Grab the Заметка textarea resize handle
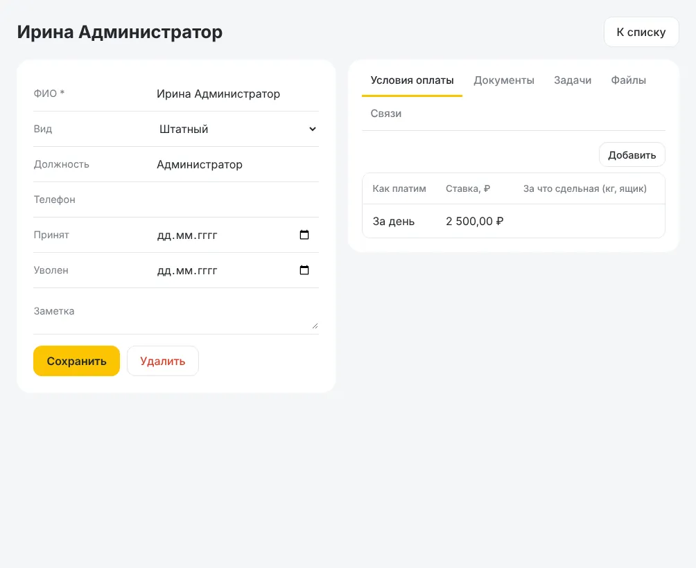The image size is (696, 568). pyautogui.click(x=315, y=326)
